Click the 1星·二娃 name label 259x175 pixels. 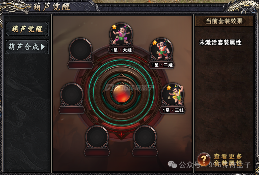162,65
